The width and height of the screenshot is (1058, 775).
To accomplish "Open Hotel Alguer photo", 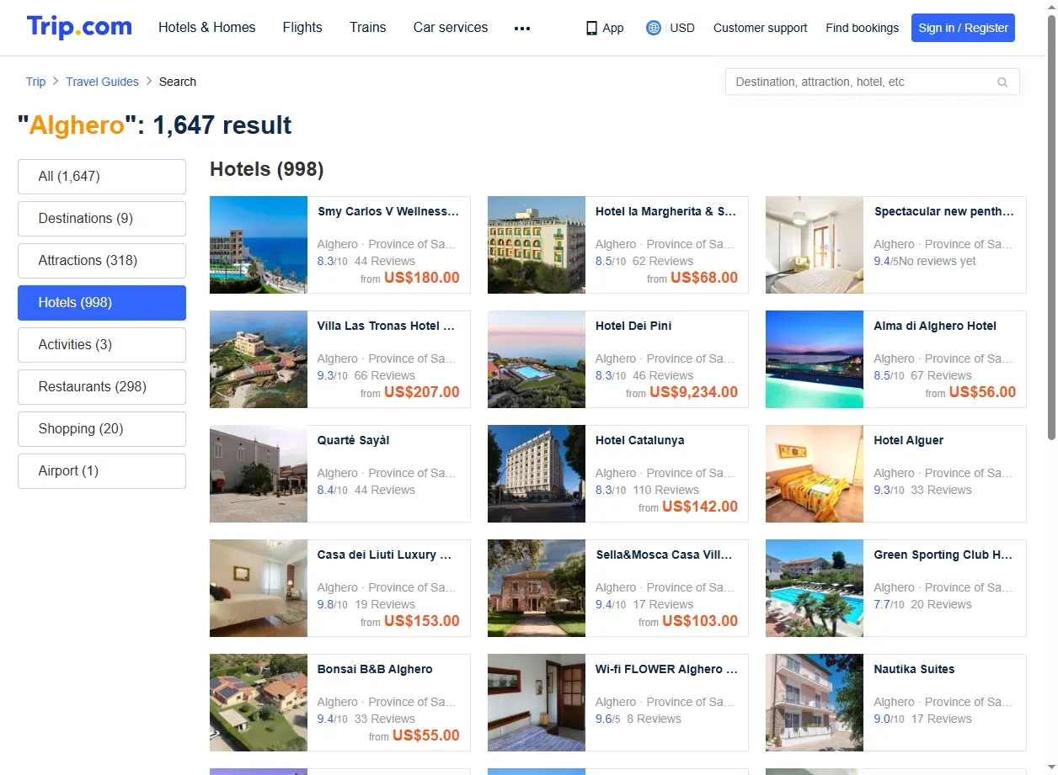I will [x=815, y=474].
